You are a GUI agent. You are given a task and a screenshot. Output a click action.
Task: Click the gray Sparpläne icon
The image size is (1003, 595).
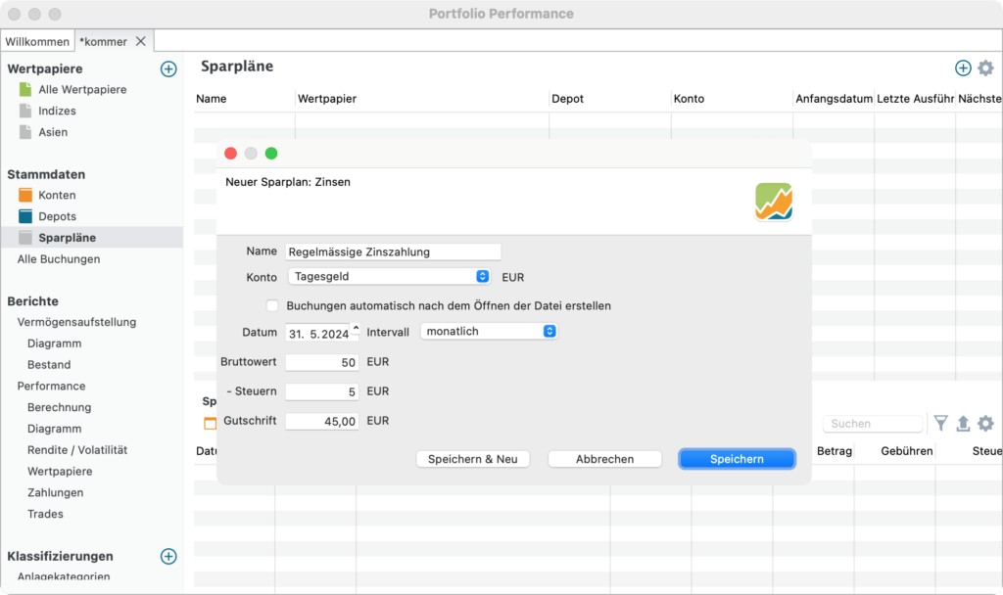tap(25, 237)
